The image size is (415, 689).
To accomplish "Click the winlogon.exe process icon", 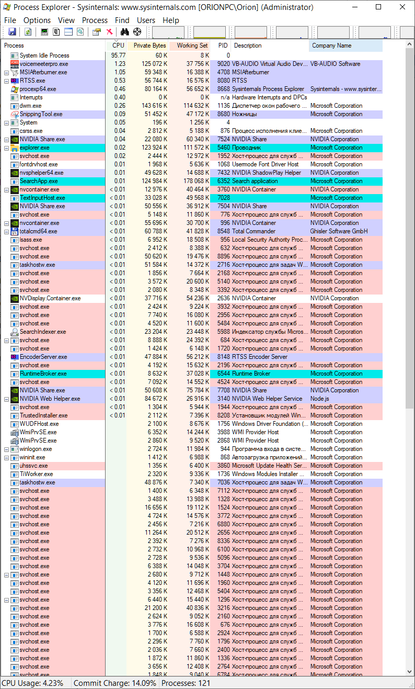I will 15,449.
